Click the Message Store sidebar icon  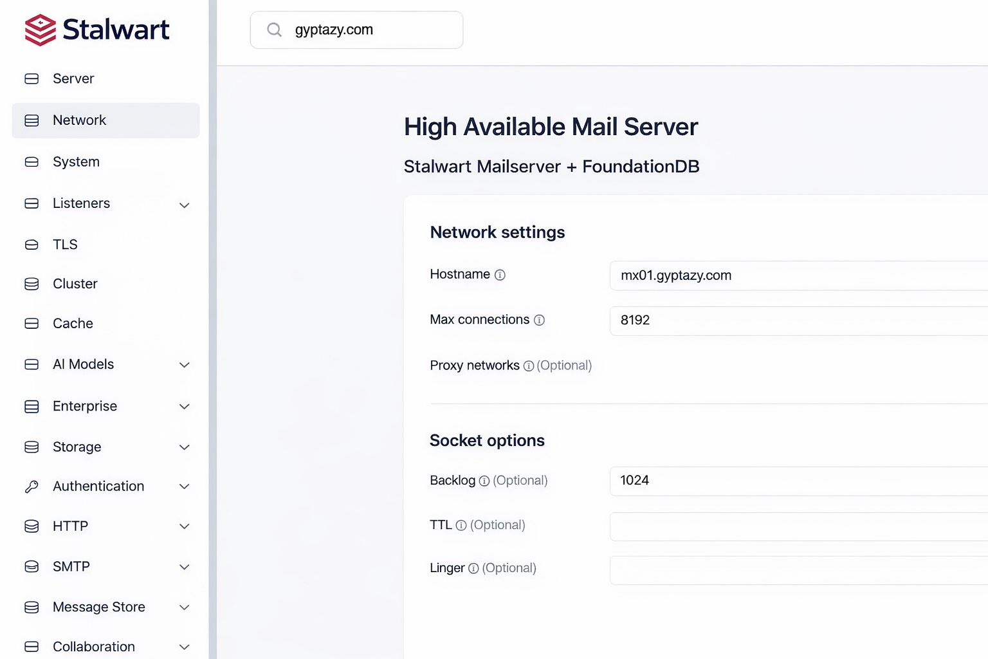(32, 607)
